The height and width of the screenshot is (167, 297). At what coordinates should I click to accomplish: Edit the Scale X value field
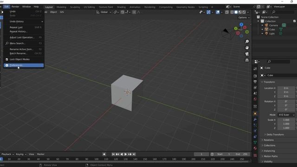[286, 120]
